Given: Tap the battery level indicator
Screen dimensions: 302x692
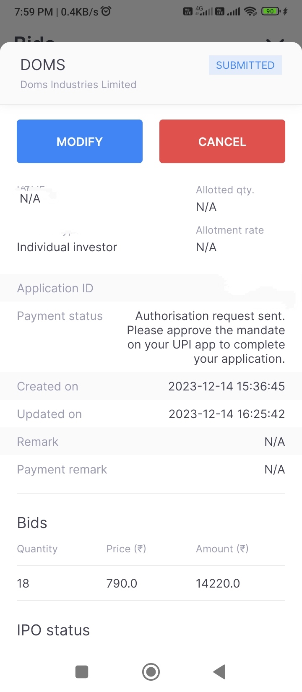Looking at the screenshot, I should point(271,11).
